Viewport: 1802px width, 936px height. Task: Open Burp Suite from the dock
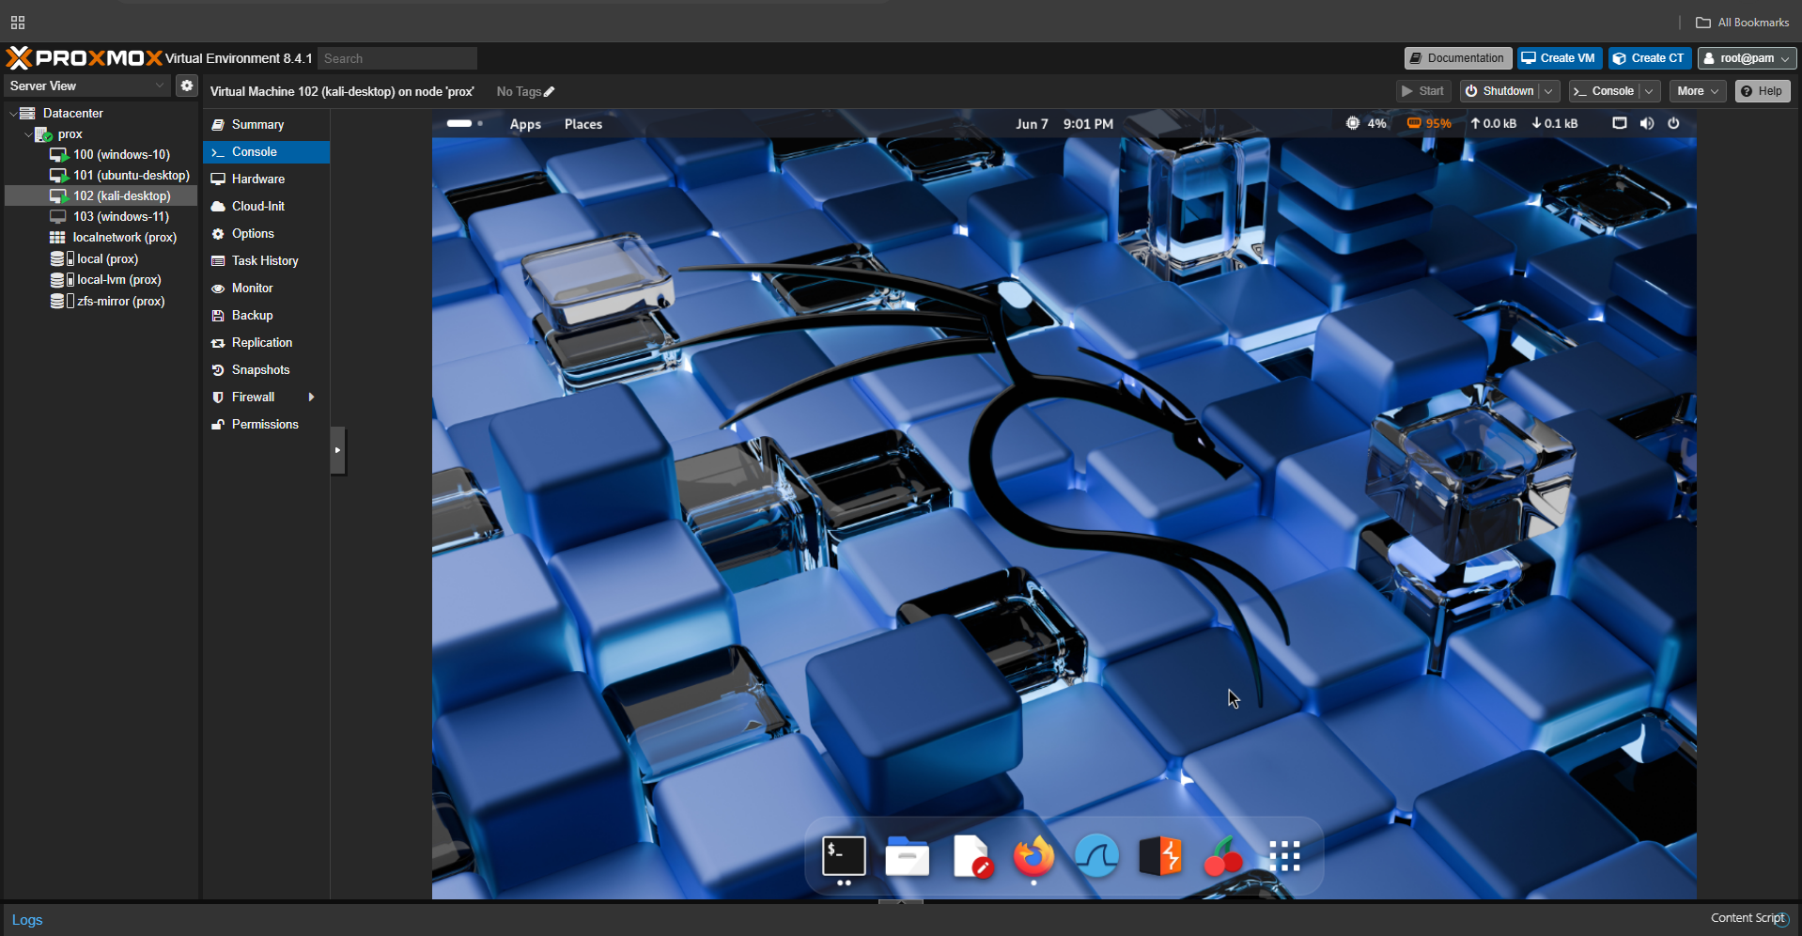coord(1159,856)
